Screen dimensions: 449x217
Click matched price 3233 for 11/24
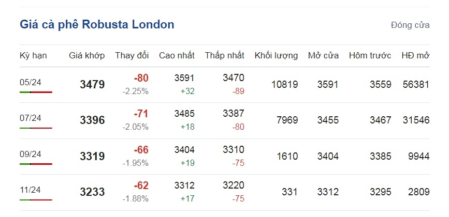tap(92, 192)
